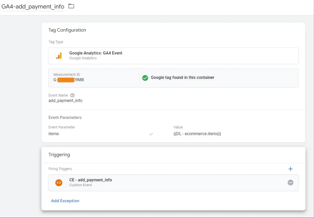Viewport: 314px width, 218px height.
Task: Click the Tag Configuration heading
Action: click(x=67, y=30)
